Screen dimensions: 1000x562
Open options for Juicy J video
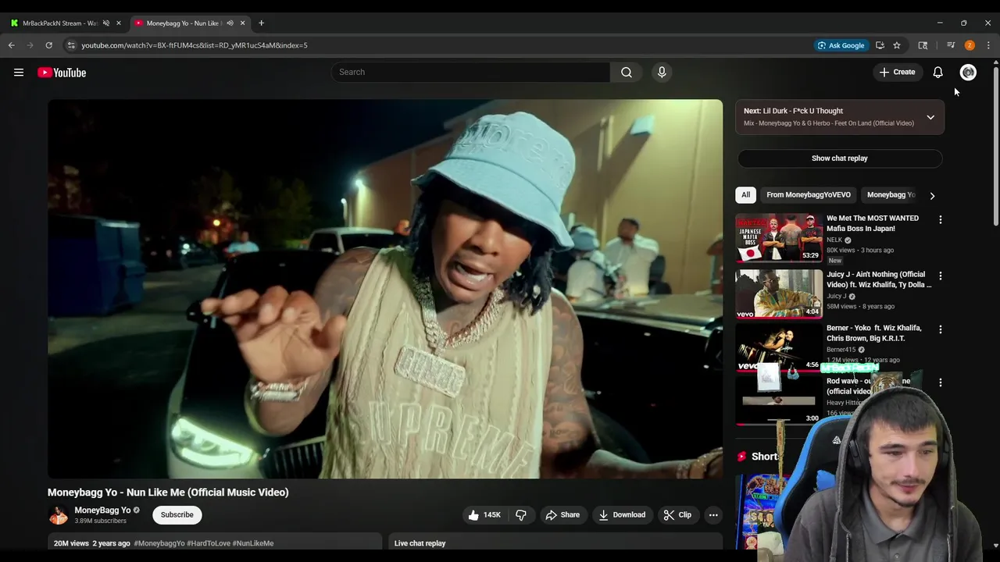click(940, 276)
